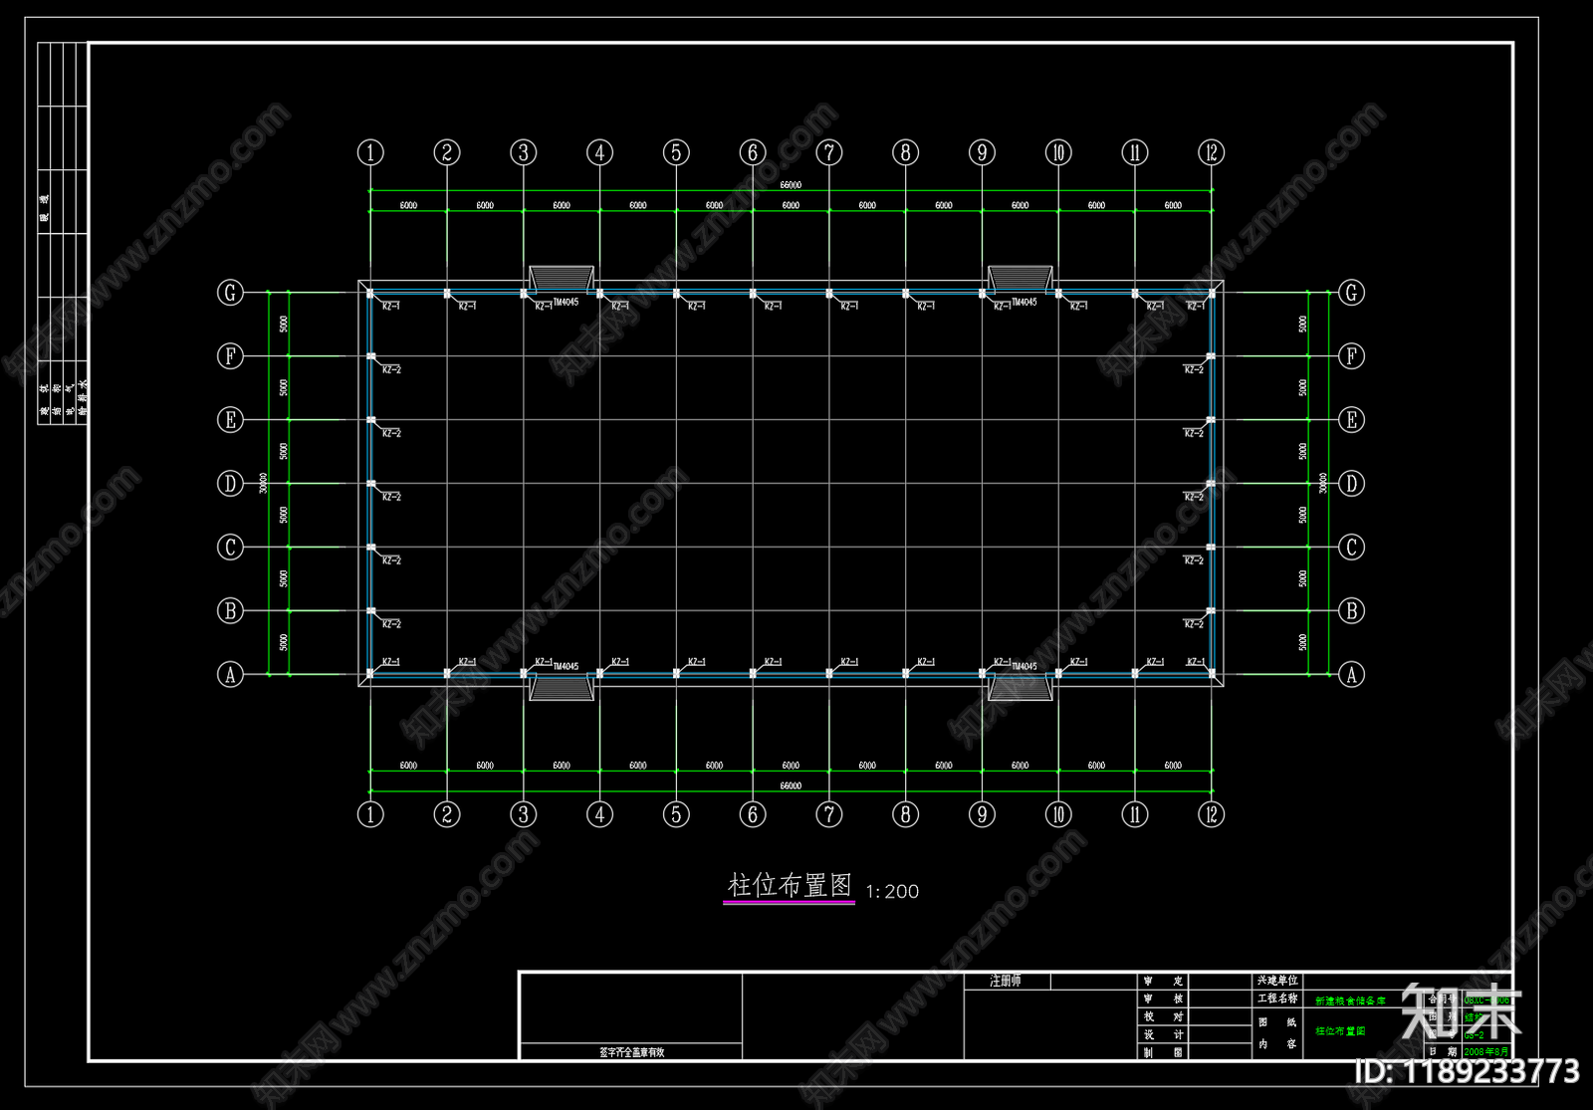Image resolution: width=1593 pixels, height=1110 pixels.
Task: Click the 制图 cell in title block
Action: (x=1163, y=1052)
